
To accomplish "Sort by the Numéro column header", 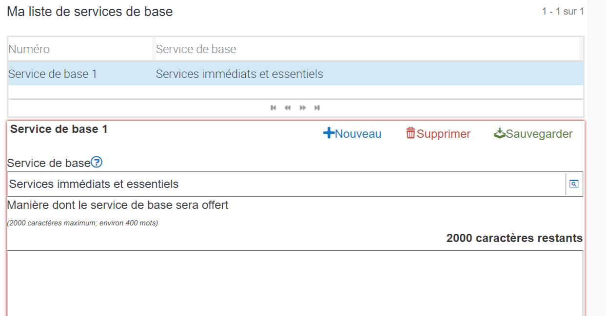I will tap(29, 49).
